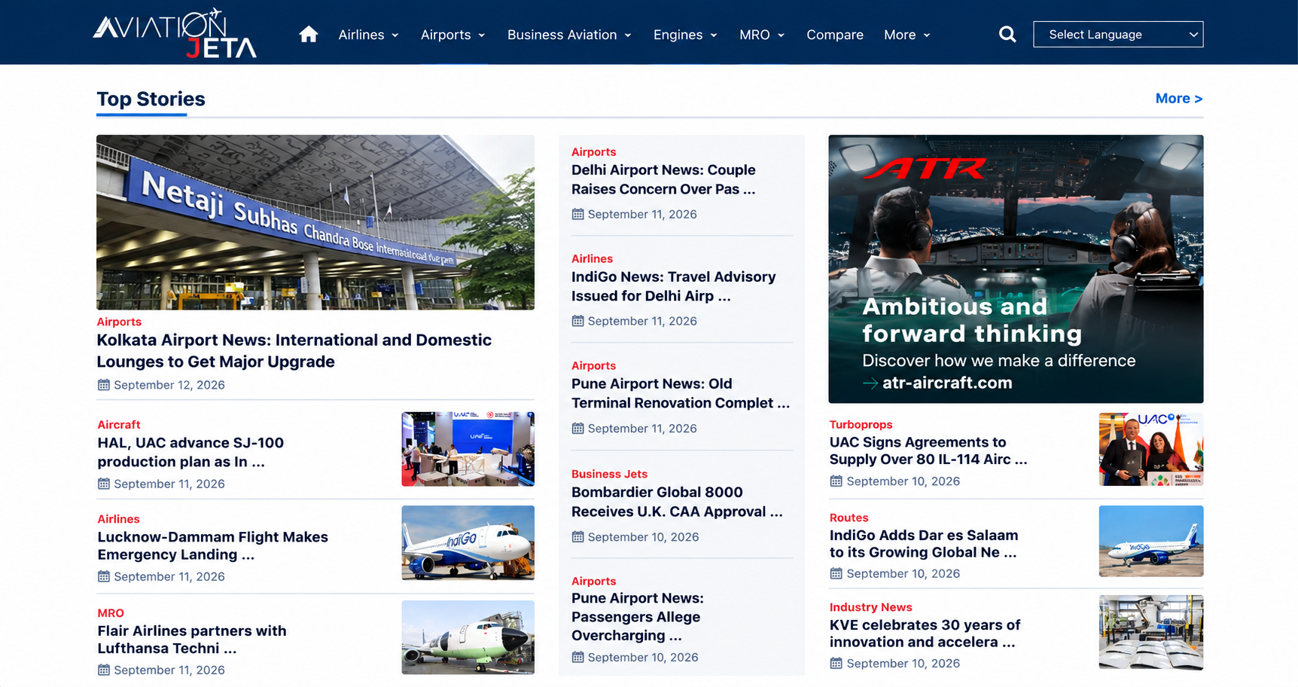Screen dimensions: 1298x687
Task: Click calendar icon beside UAC IL-114 story date
Action: click(836, 481)
